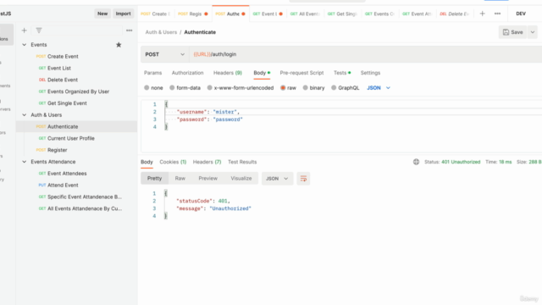The width and height of the screenshot is (542, 305).
Task: Open the Tests tab
Action: tap(342, 73)
